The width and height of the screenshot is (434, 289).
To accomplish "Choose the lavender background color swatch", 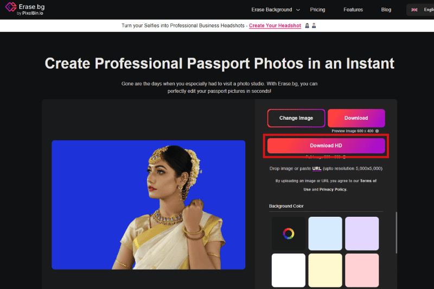I will coord(362,234).
